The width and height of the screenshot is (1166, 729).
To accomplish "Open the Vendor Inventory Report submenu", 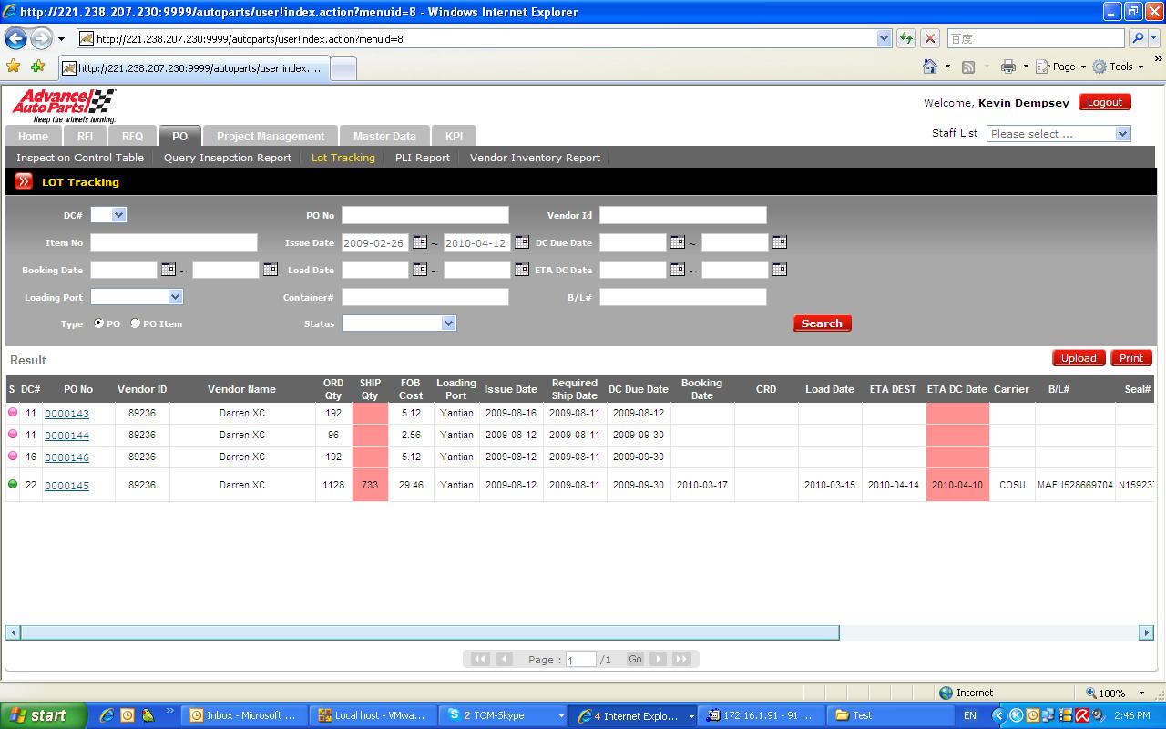I will point(535,158).
